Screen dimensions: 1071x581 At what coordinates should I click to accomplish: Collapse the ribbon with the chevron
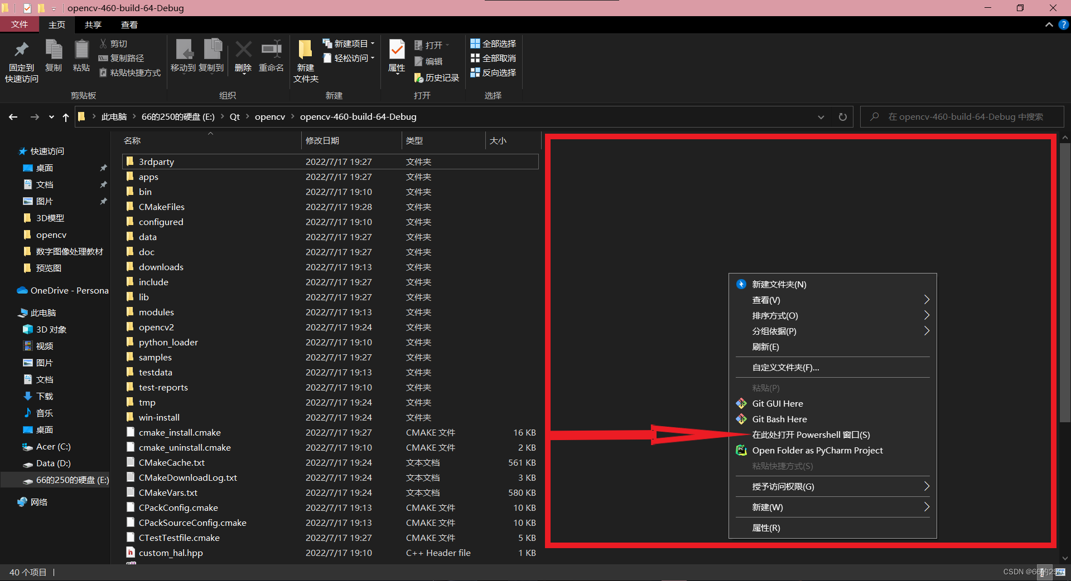[x=1049, y=25]
